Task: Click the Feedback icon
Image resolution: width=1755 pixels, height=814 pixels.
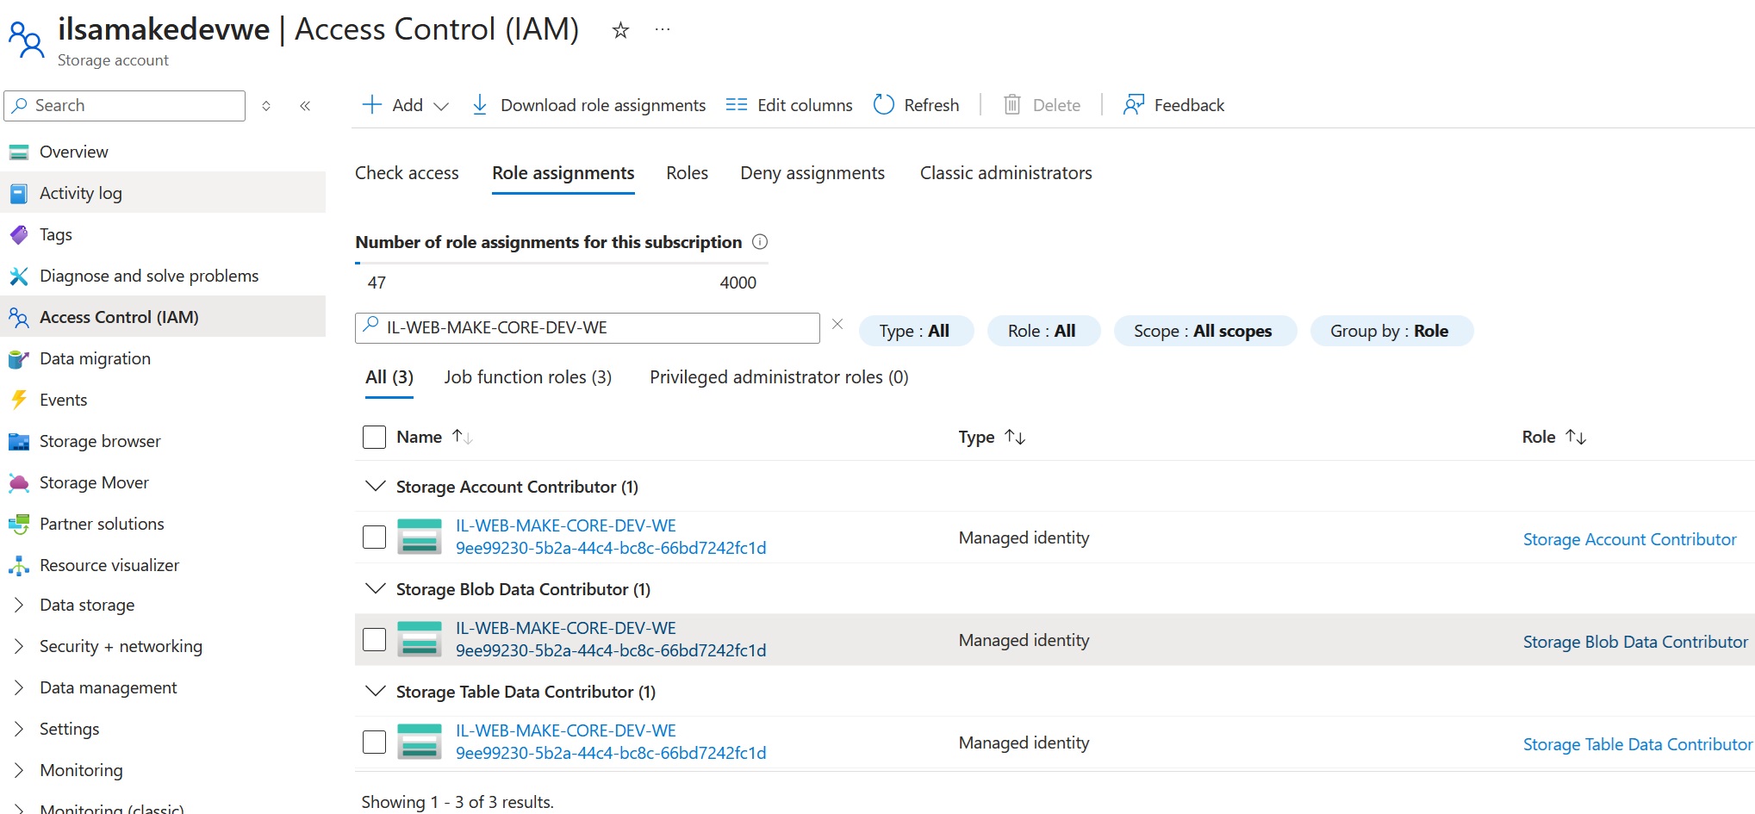Action: tap(1133, 105)
